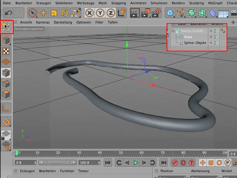Screen dimensions: 237x178
Task: Click the start frame field showing 0 B
Action: pyautogui.click(x=26, y=163)
